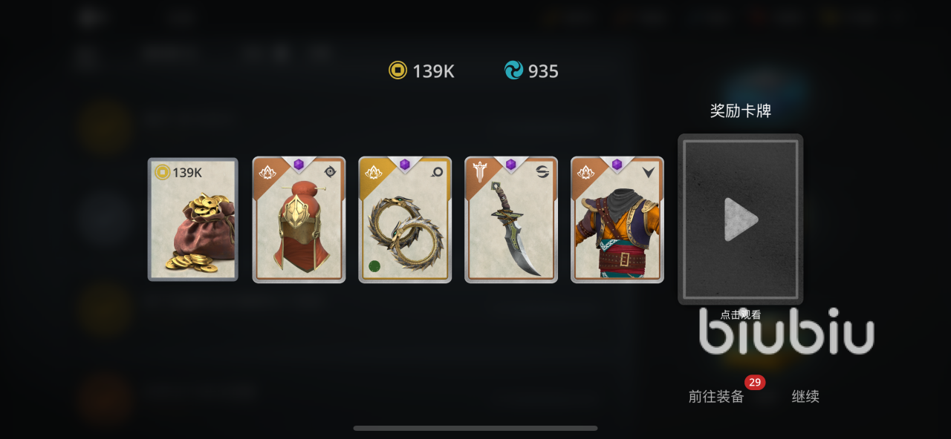Select the dragon rings reward card

click(405, 219)
